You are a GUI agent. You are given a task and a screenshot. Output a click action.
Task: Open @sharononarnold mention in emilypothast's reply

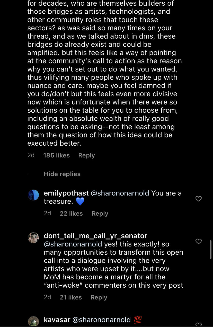[x=120, y=193]
